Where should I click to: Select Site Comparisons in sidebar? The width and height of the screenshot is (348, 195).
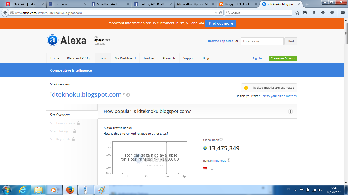[63, 123]
